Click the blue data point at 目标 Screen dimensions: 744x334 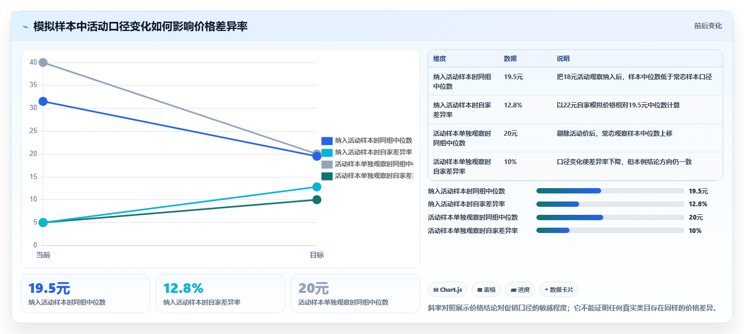pos(317,156)
